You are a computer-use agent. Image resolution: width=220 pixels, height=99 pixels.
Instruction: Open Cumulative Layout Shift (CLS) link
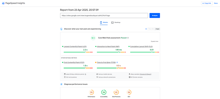[x=141, y=47]
